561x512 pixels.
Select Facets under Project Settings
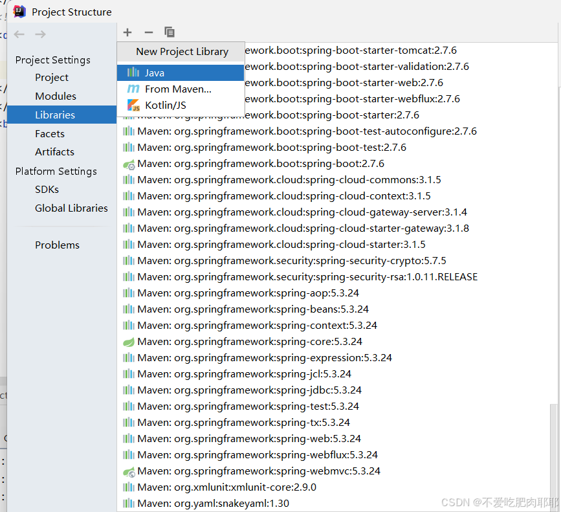tap(50, 133)
